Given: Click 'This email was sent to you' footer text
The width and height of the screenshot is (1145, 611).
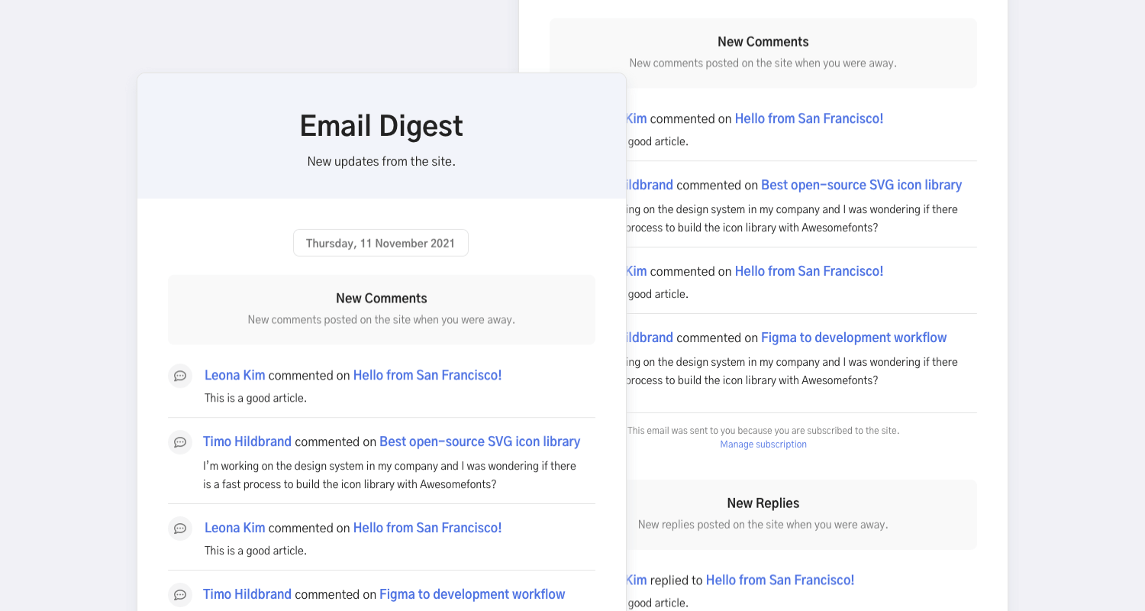Looking at the screenshot, I should (x=763, y=431).
